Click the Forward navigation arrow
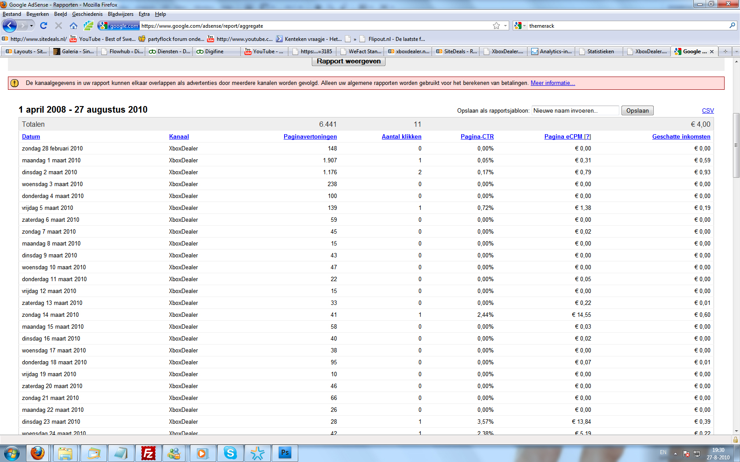740x462 pixels. click(22, 26)
